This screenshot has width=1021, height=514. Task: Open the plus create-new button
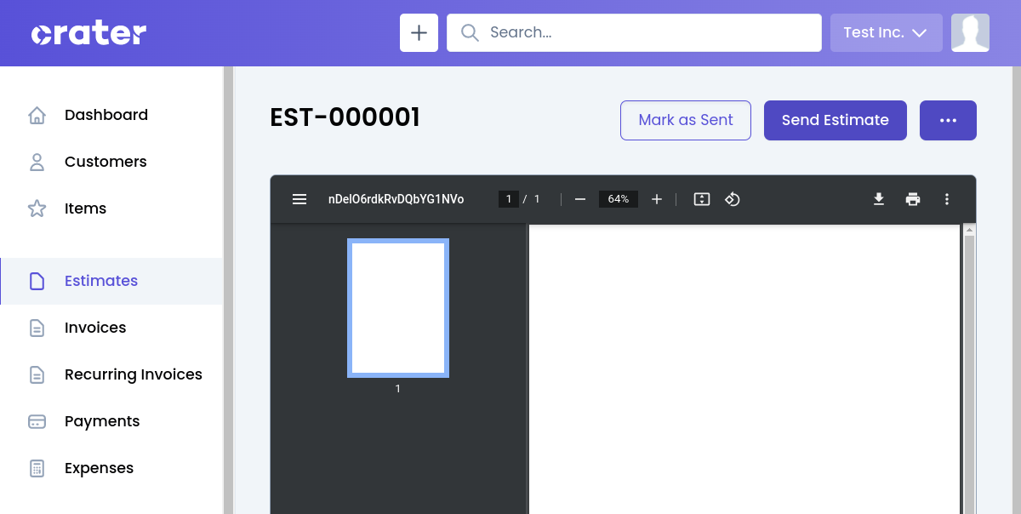(x=419, y=32)
